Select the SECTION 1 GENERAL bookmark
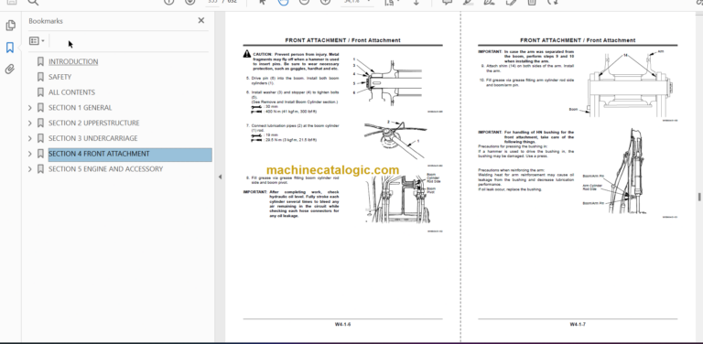The height and width of the screenshot is (344, 703). pyautogui.click(x=81, y=108)
